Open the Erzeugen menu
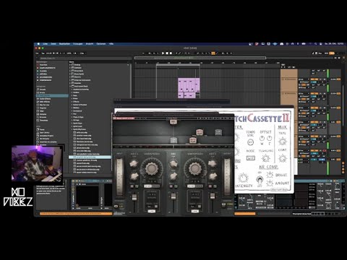The width and height of the screenshot is (347, 260). pyautogui.click(x=77, y=44)
